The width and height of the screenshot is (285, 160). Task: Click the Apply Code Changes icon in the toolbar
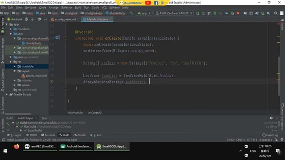(x=209, y=13)
